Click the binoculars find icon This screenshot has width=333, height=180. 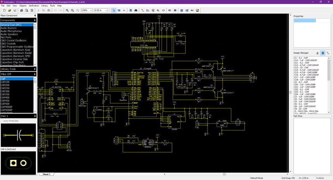pyautogui.click(x=136, y=10)
